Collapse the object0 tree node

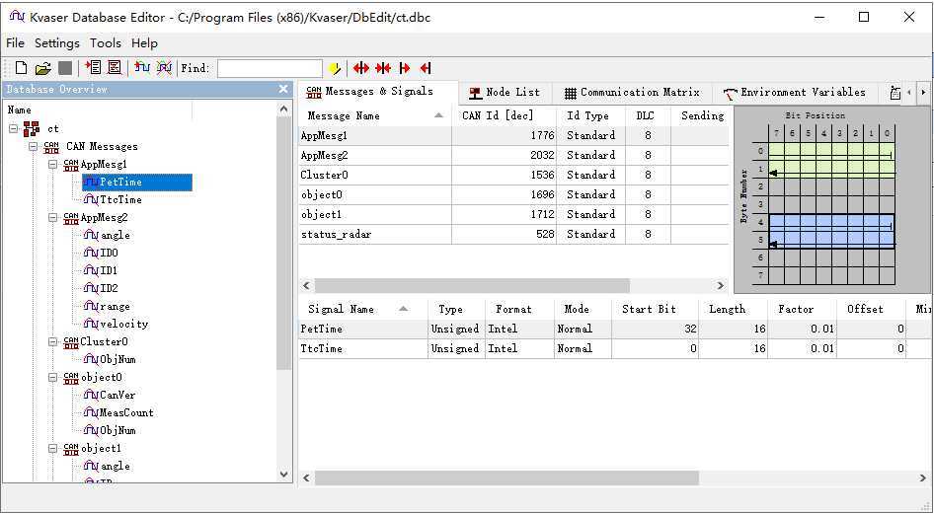pyautogui.click(x=53, y=378)
